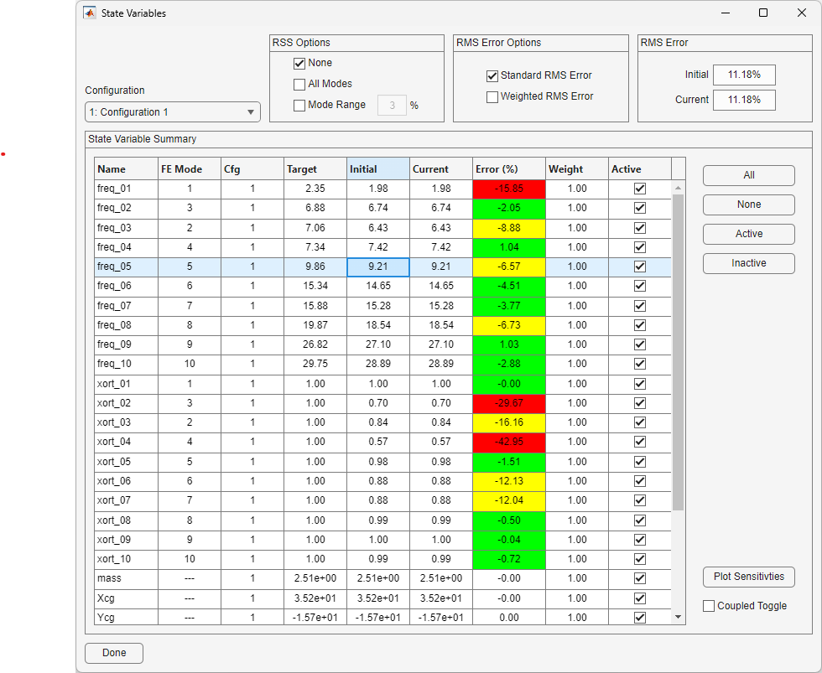Click the Mode Range percent input field

(x=392, y=106)
